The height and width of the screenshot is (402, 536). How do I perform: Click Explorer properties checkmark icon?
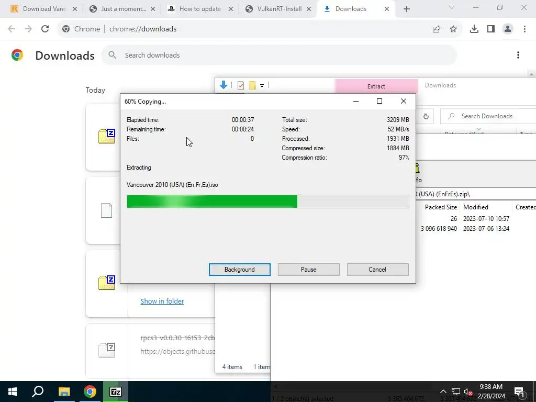pos(241,85)
